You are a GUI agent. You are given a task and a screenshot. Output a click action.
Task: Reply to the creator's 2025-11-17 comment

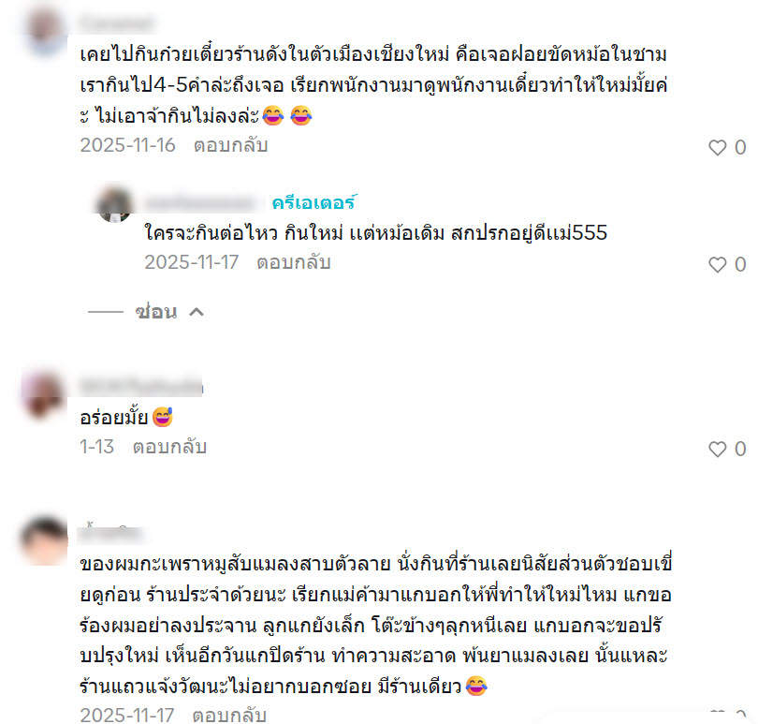(294, 262)
